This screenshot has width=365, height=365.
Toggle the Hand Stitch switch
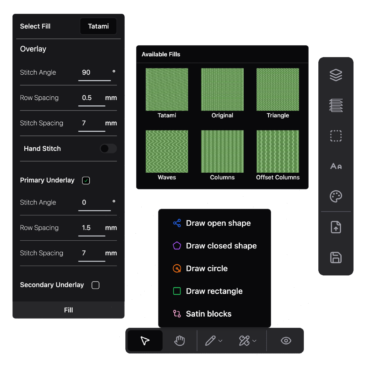tap(108, 148)
